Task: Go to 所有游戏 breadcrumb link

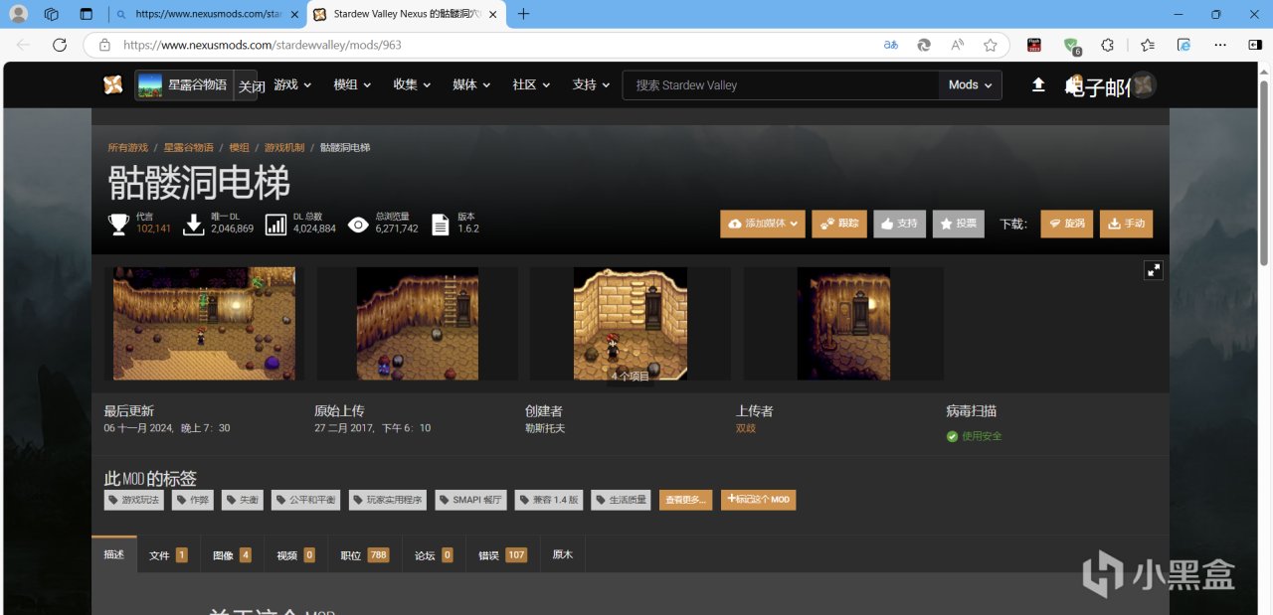Action: 127,147
